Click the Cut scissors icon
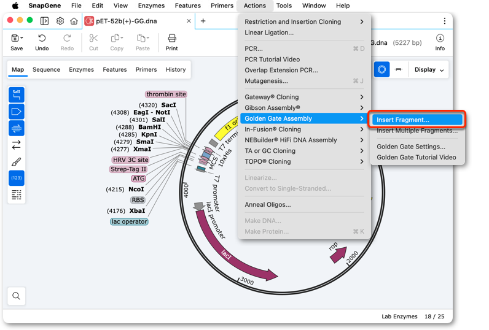 coord(93,38)
